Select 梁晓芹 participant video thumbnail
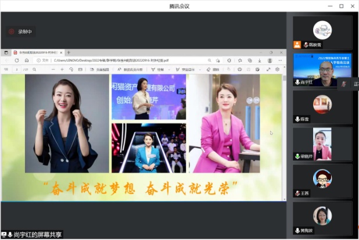The image size is (359, 240). pyautogui.click(x=322, y=144)
